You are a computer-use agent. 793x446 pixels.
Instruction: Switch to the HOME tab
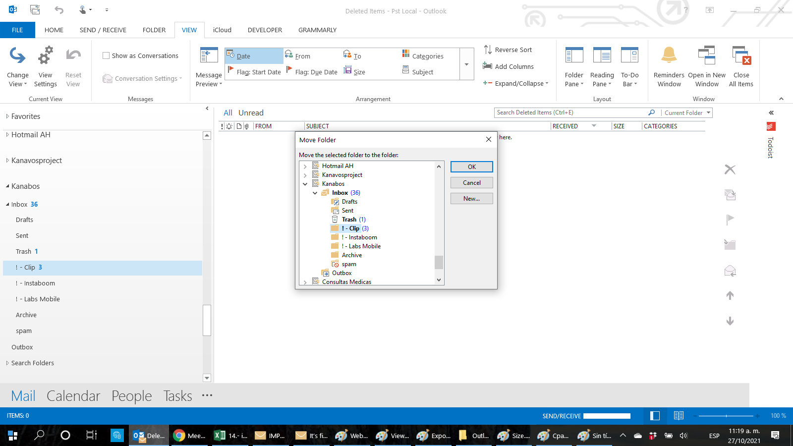[54, 30]
